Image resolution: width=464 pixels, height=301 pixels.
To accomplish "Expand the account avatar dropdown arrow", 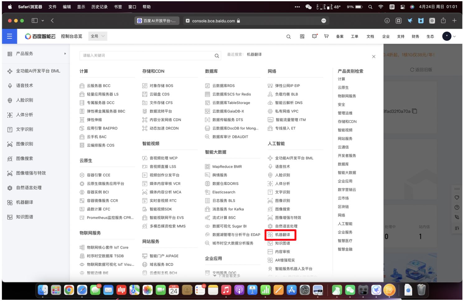I will pos(454,37).
